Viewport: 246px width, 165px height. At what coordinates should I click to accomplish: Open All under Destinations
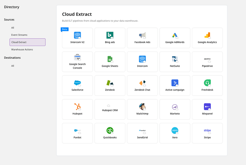pyautogui.click(x=13, y=66)
